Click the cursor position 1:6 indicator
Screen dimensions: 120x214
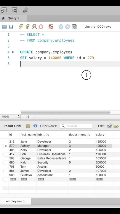[27, 117]
